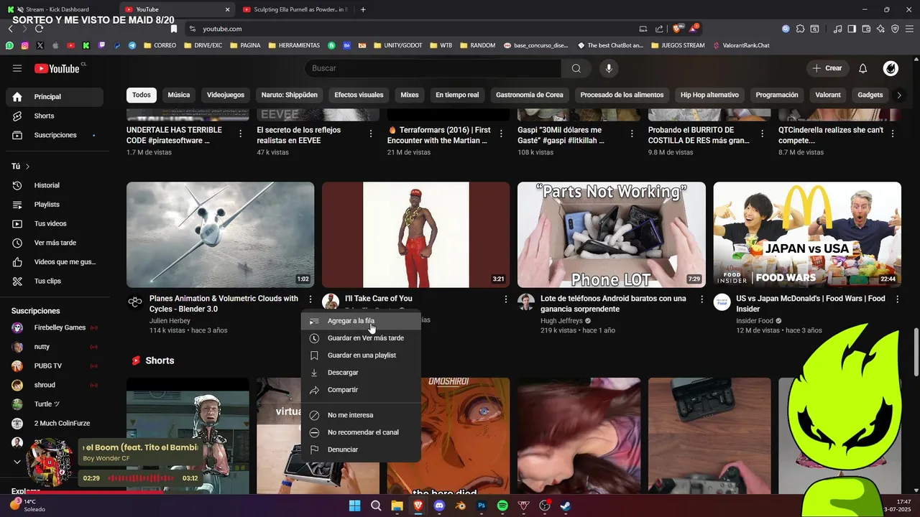The width and height of the screenshot is (920, 517).
Task: Open the HERRAMIENTAS bookmarks folder
Action: click(x=294, y=45)
